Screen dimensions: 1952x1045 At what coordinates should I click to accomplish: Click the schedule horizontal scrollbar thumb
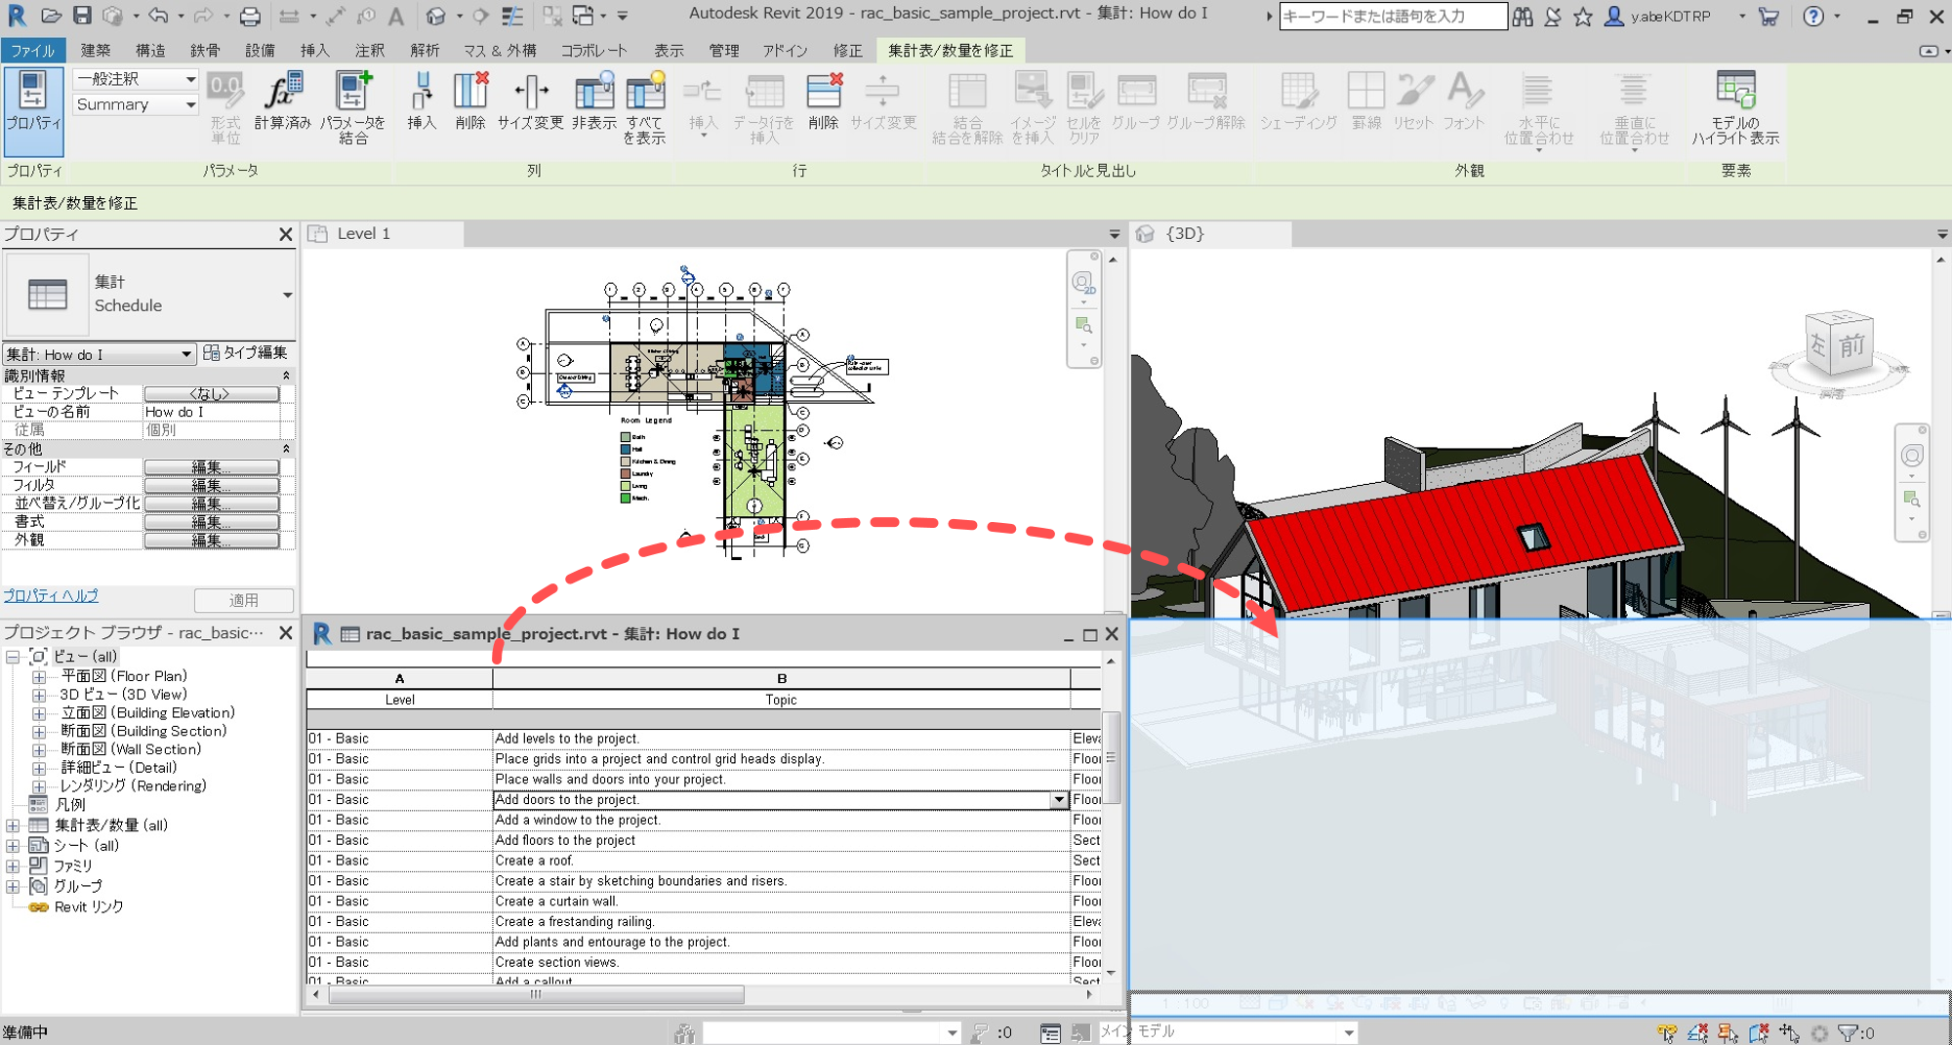click(x=536, y=994)
